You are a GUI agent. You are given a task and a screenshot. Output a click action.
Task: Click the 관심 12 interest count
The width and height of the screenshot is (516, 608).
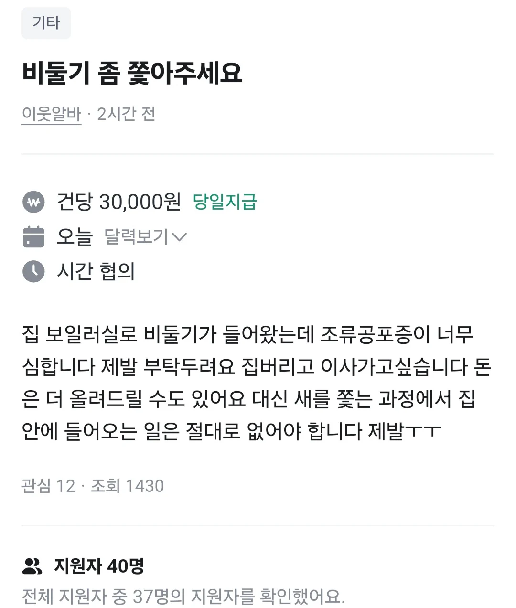click(x=48, y=486)
